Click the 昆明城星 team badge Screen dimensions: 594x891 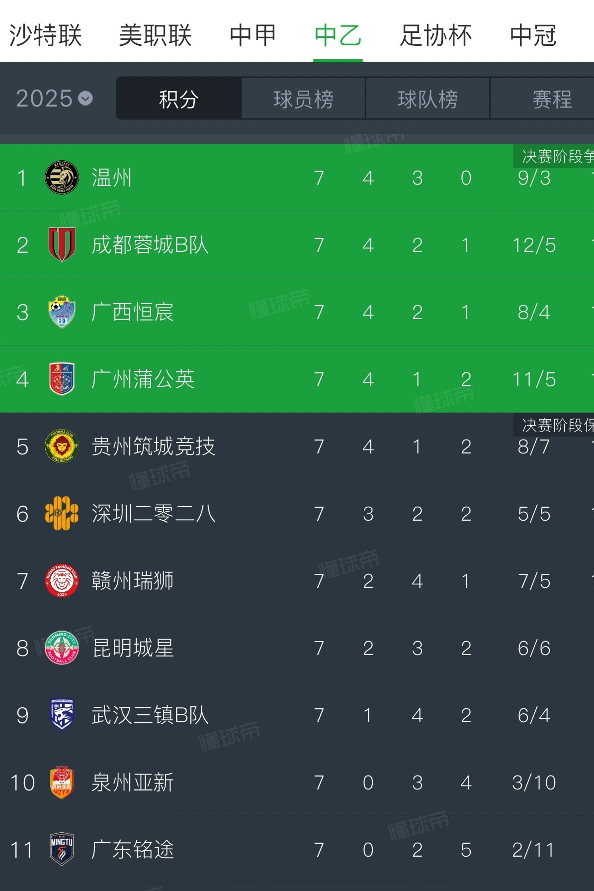click(x=60, y=648)
